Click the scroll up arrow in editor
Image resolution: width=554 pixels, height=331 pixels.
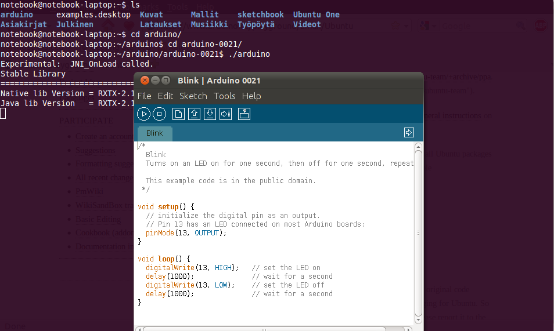coord(418,147)
